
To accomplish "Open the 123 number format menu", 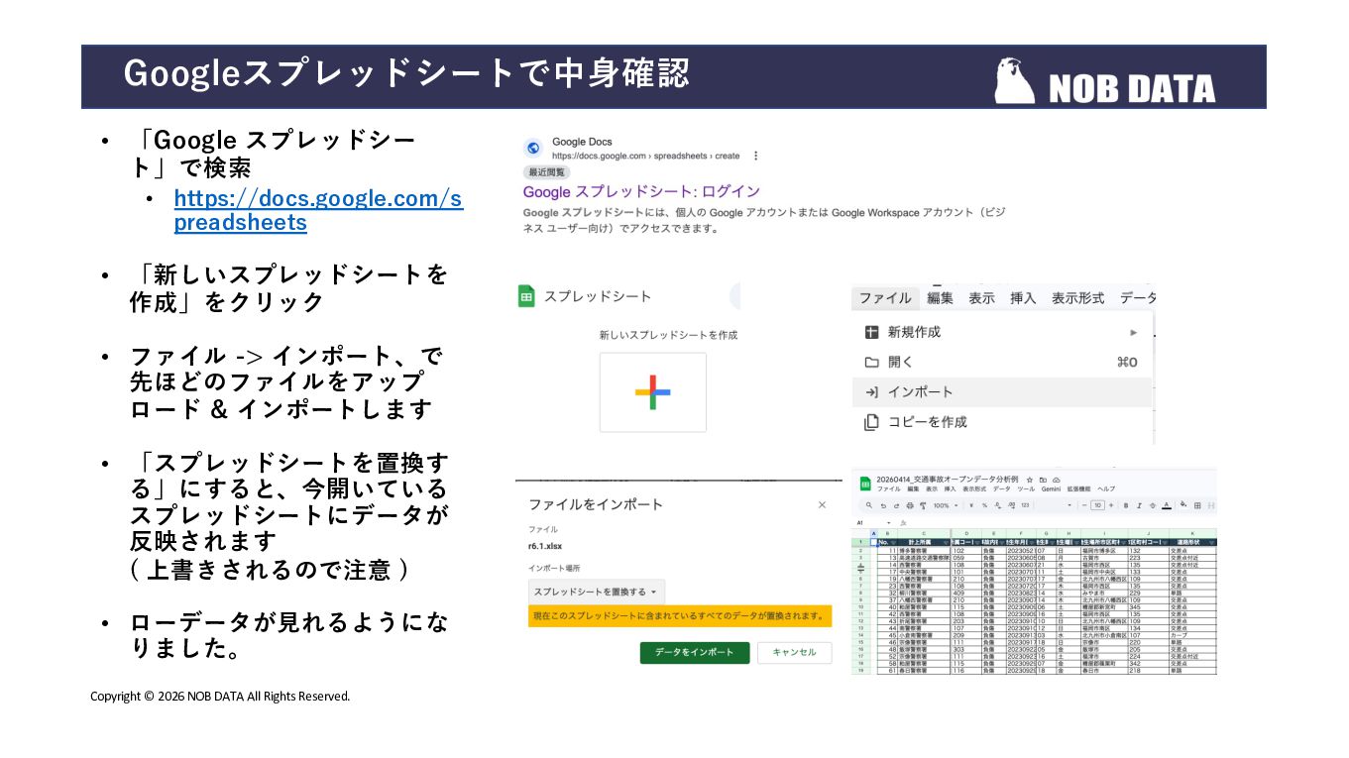I will [x=1025, y=505].
